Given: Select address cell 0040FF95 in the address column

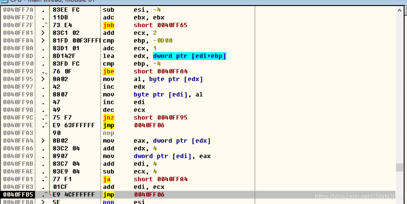Looking at the screenshot, I should (x=18, y=79).
